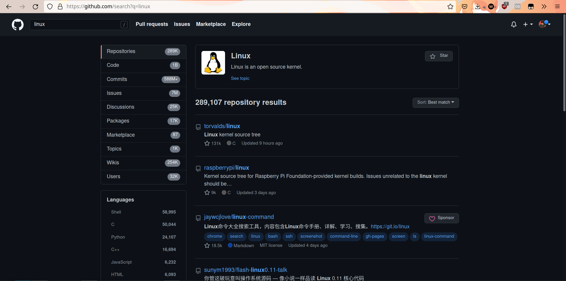Go back with the browser back arrow
The width and height of the screenshot is (566, 281).
9,6
